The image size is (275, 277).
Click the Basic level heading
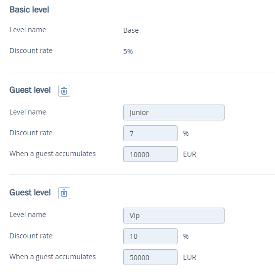(x=29, y=9)
